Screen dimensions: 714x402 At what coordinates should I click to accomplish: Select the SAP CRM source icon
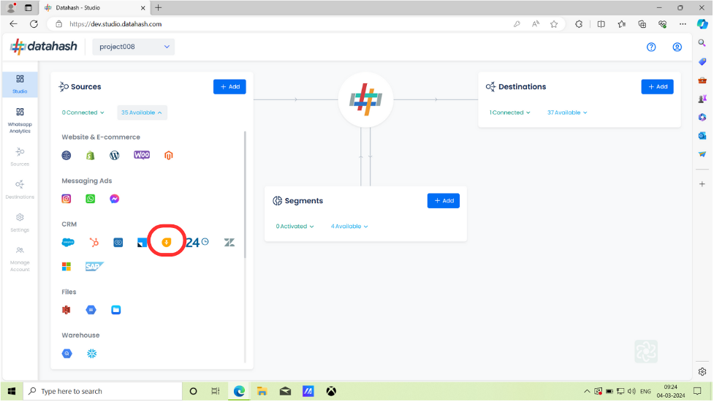[x=94, y=266]
